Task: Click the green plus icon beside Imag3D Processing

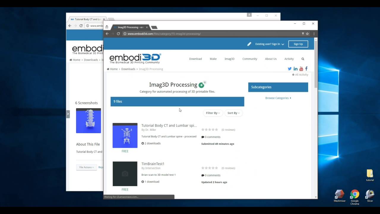Action: point(201,85)
